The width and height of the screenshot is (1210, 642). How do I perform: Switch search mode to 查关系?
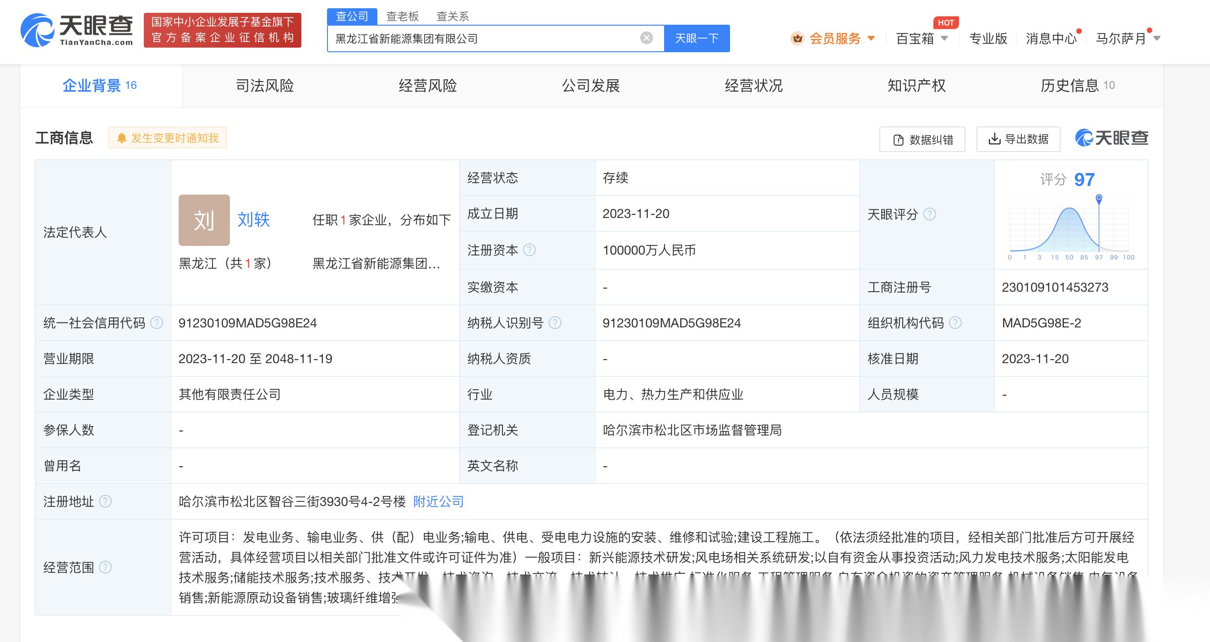click(453, 16)
